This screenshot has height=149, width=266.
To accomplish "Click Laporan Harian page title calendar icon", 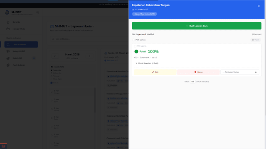I will click(x=52, y=26).
